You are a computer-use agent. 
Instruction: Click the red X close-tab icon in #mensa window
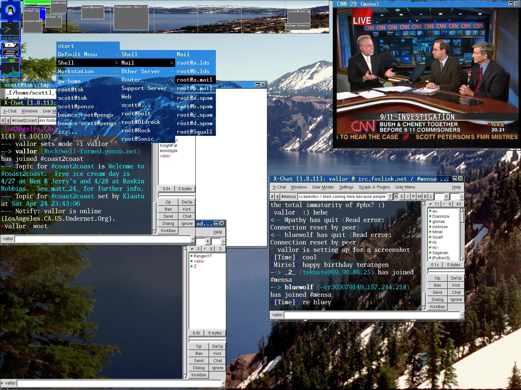click(x=272, y=197)
